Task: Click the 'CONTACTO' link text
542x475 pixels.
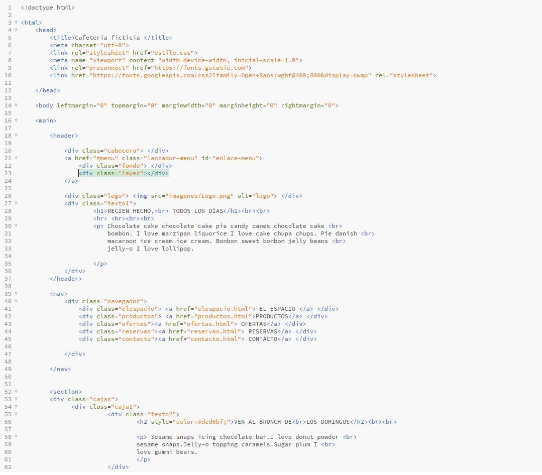Action: click(263, 339)
